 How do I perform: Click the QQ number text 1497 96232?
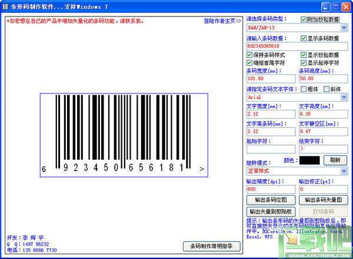[35, 244]
